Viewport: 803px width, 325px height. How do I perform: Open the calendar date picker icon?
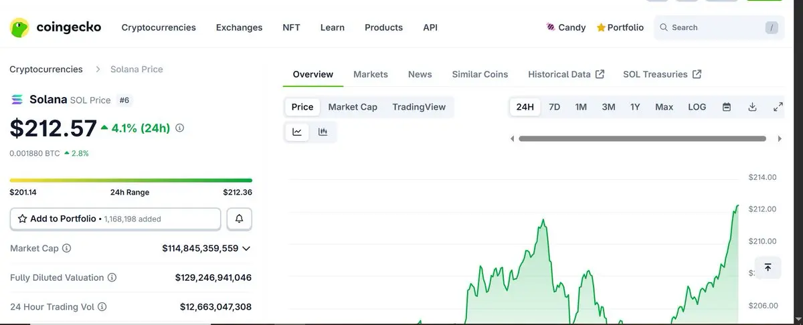tap(727, 107)
